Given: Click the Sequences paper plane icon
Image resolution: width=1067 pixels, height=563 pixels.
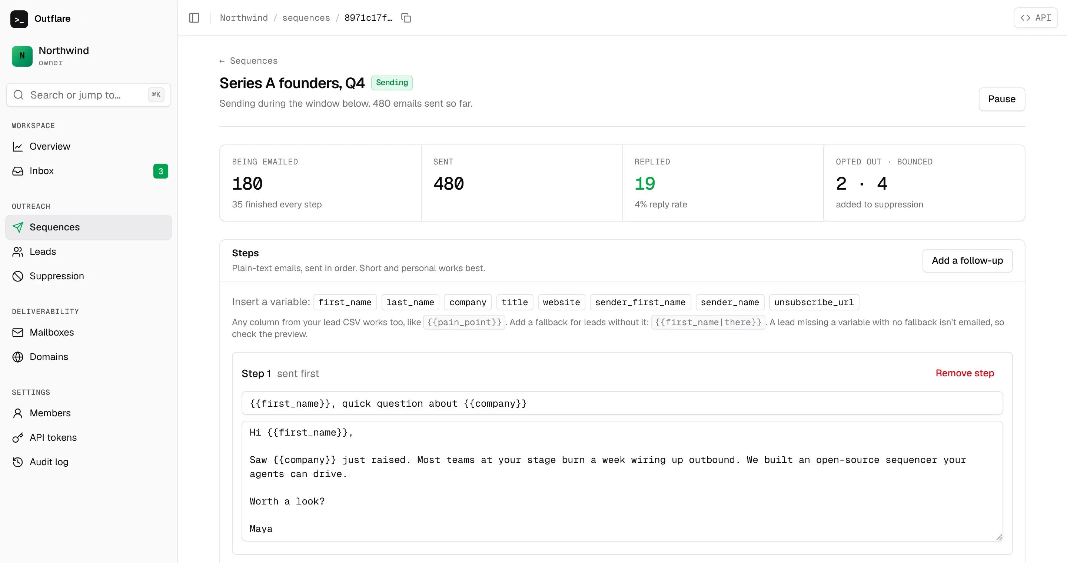Looking at the screenshot, I should pos(18,227).
